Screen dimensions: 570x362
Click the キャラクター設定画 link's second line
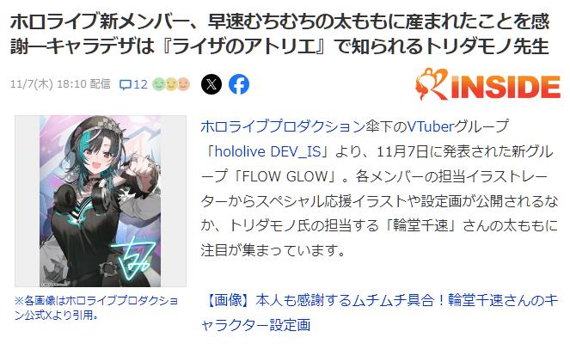click(x=255, y=325)
